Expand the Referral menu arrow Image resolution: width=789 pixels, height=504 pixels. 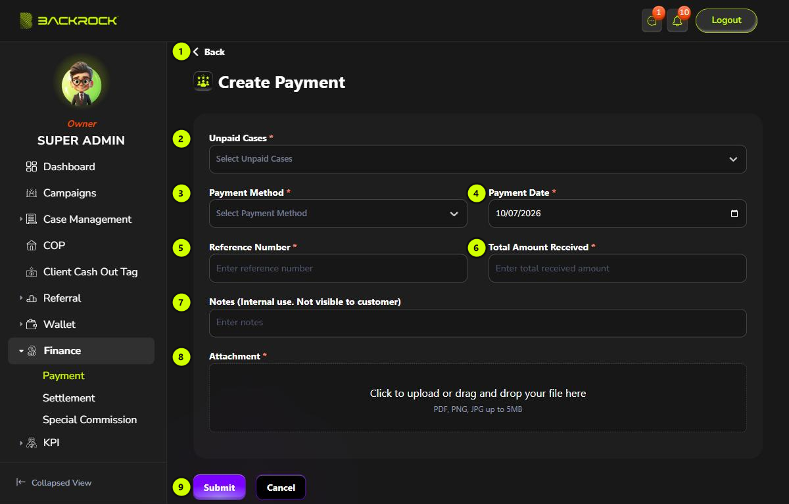click(21, 298)
